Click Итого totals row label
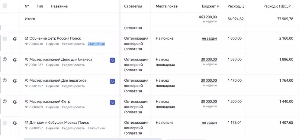This screenshot has height=140, width=299. [x=30, y=19]
